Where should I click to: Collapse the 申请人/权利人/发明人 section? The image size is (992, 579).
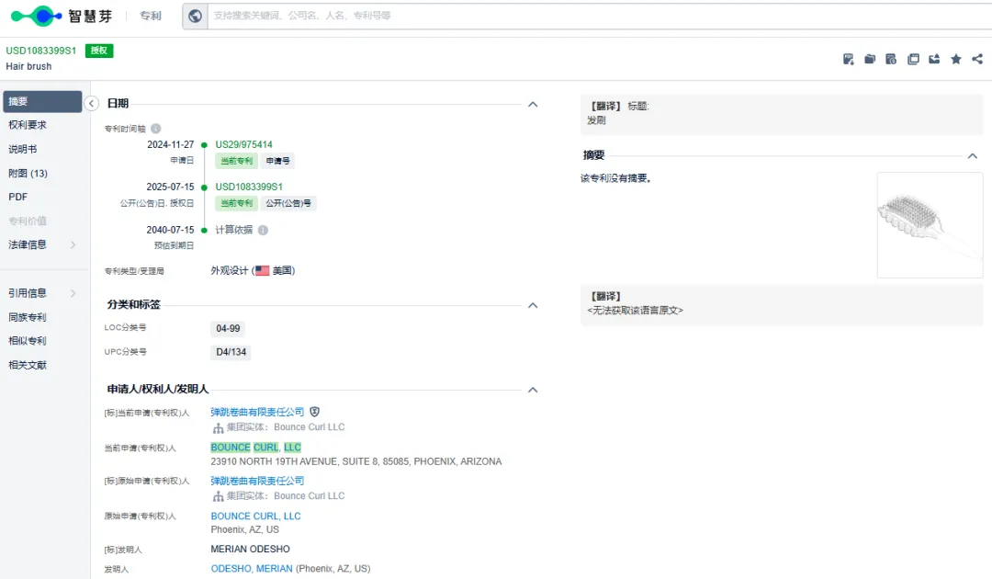(x=533, y=390)
